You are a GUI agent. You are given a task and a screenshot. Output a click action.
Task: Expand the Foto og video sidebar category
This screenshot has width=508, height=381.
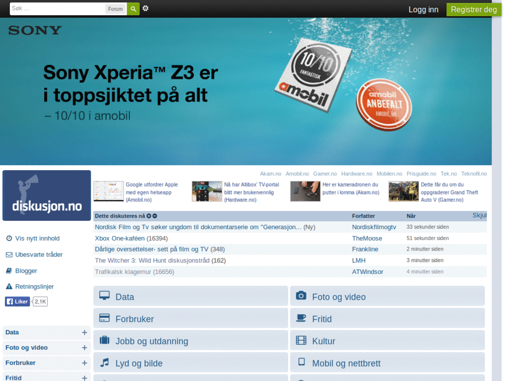click(x=84, y=348)
